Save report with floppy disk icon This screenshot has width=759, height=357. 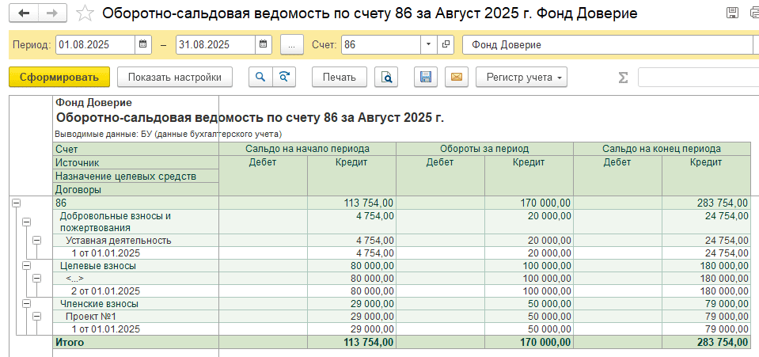(x=426, y=77)
